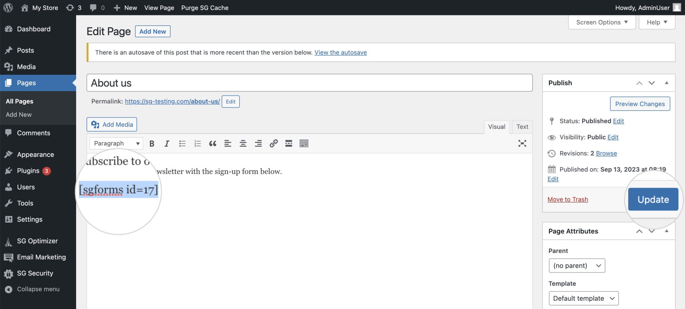Click the About us title field
Image resolution: width=685 pixels, height=309 pixels.
310,83
